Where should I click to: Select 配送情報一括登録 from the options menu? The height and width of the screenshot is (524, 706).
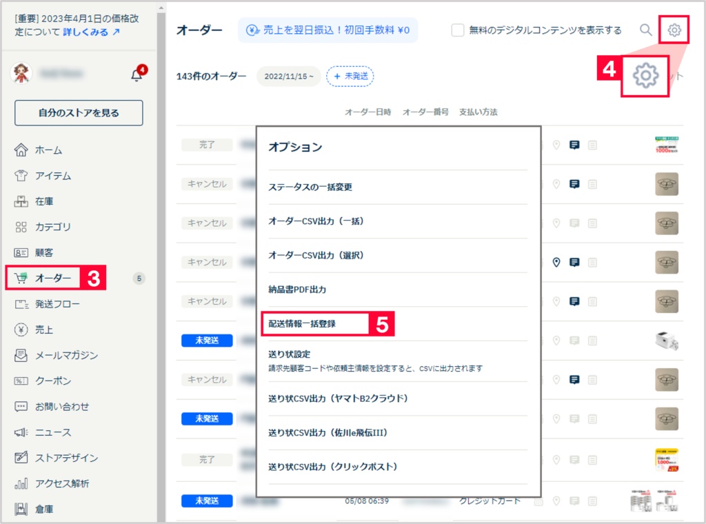pos(302,324)
